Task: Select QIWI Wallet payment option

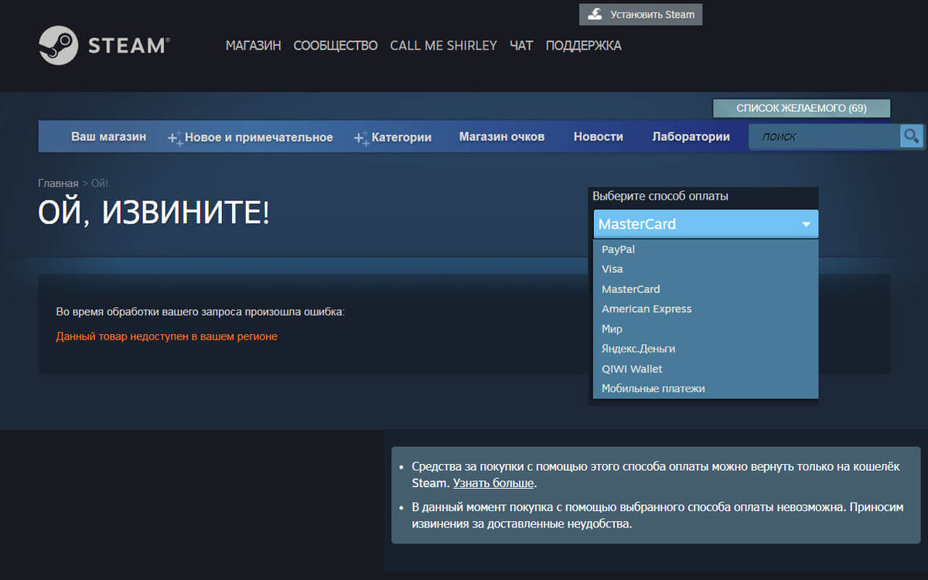Action: [632, 369]
